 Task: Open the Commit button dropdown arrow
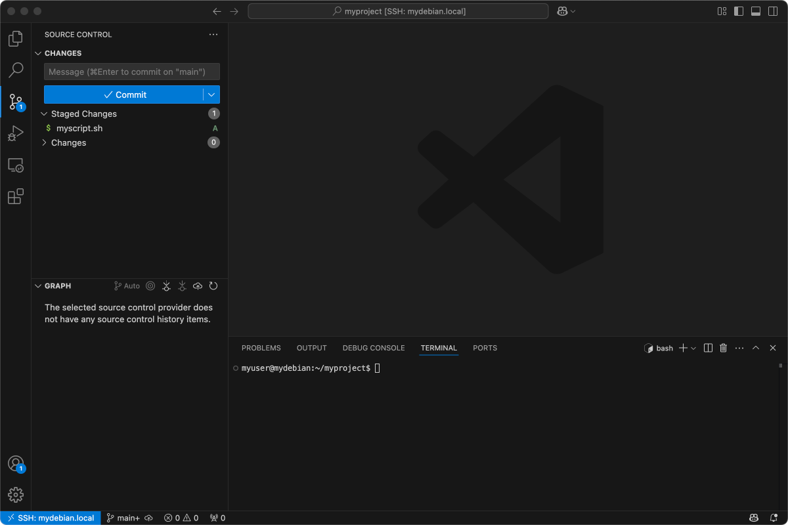pos(211,94)
